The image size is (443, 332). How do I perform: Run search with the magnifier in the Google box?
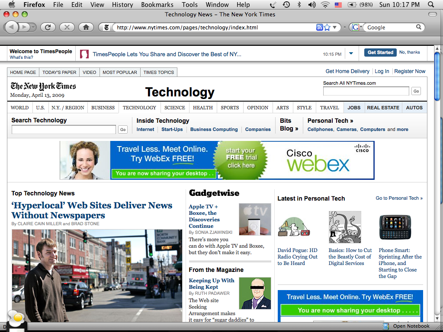pyautogui.click(x=419, y=27)
